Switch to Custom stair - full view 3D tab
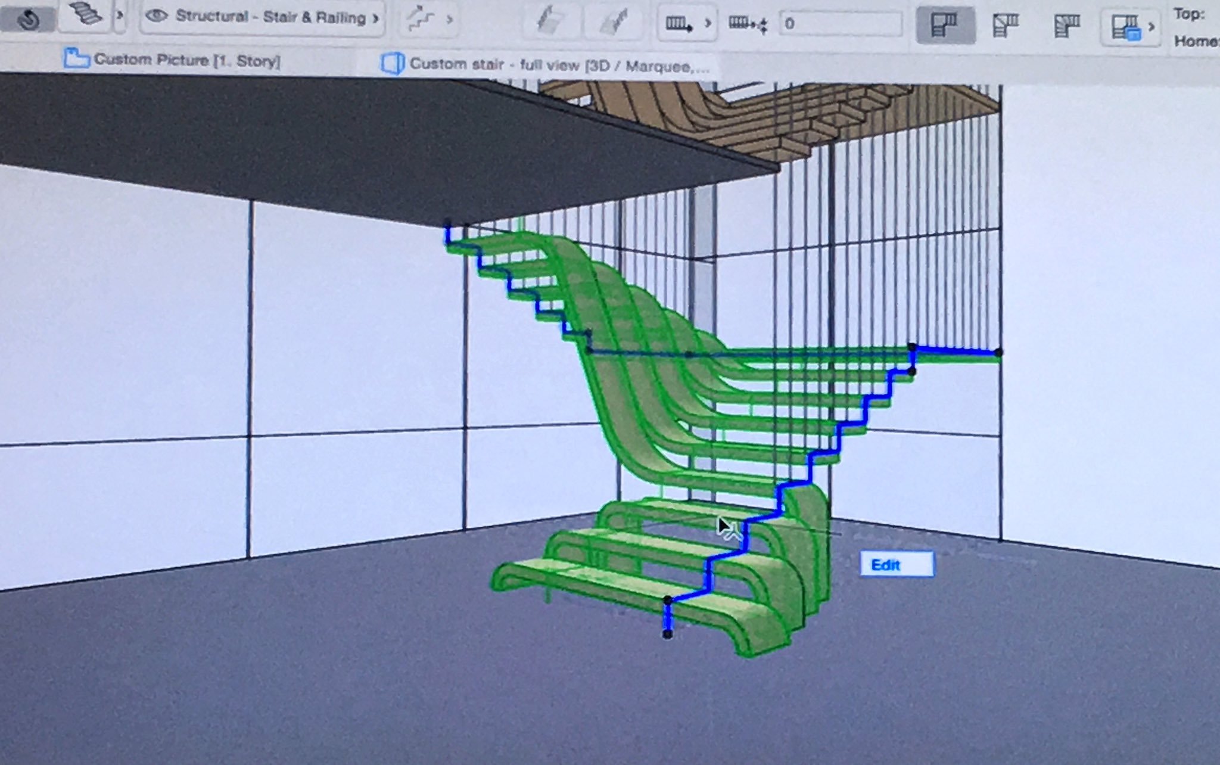 point(545,64)
